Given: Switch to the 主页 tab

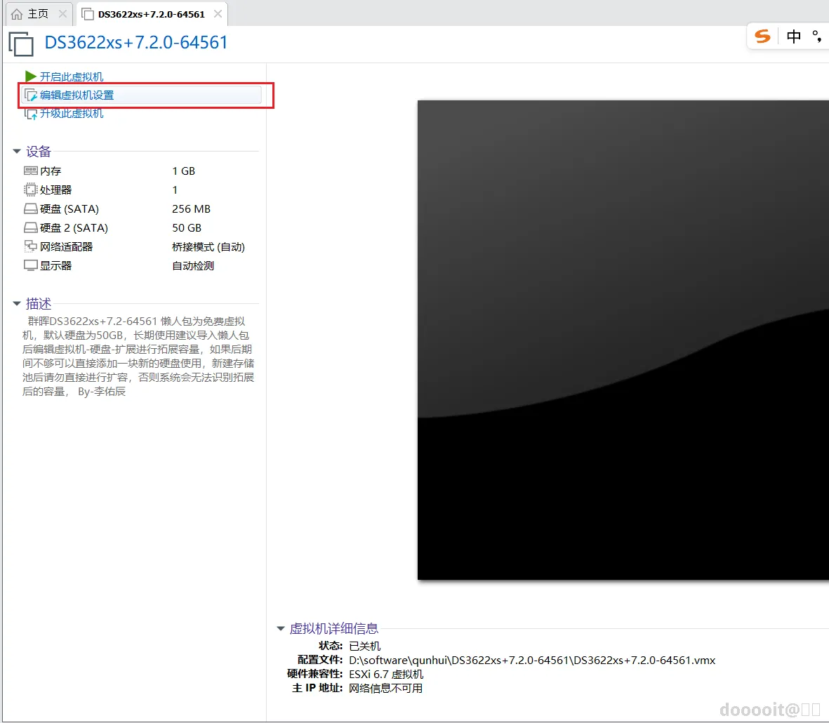Looking at the screenshot, I should [38, 14].
